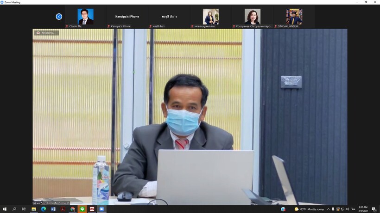Open red camera app on taskbar

(x=92, y=209)
